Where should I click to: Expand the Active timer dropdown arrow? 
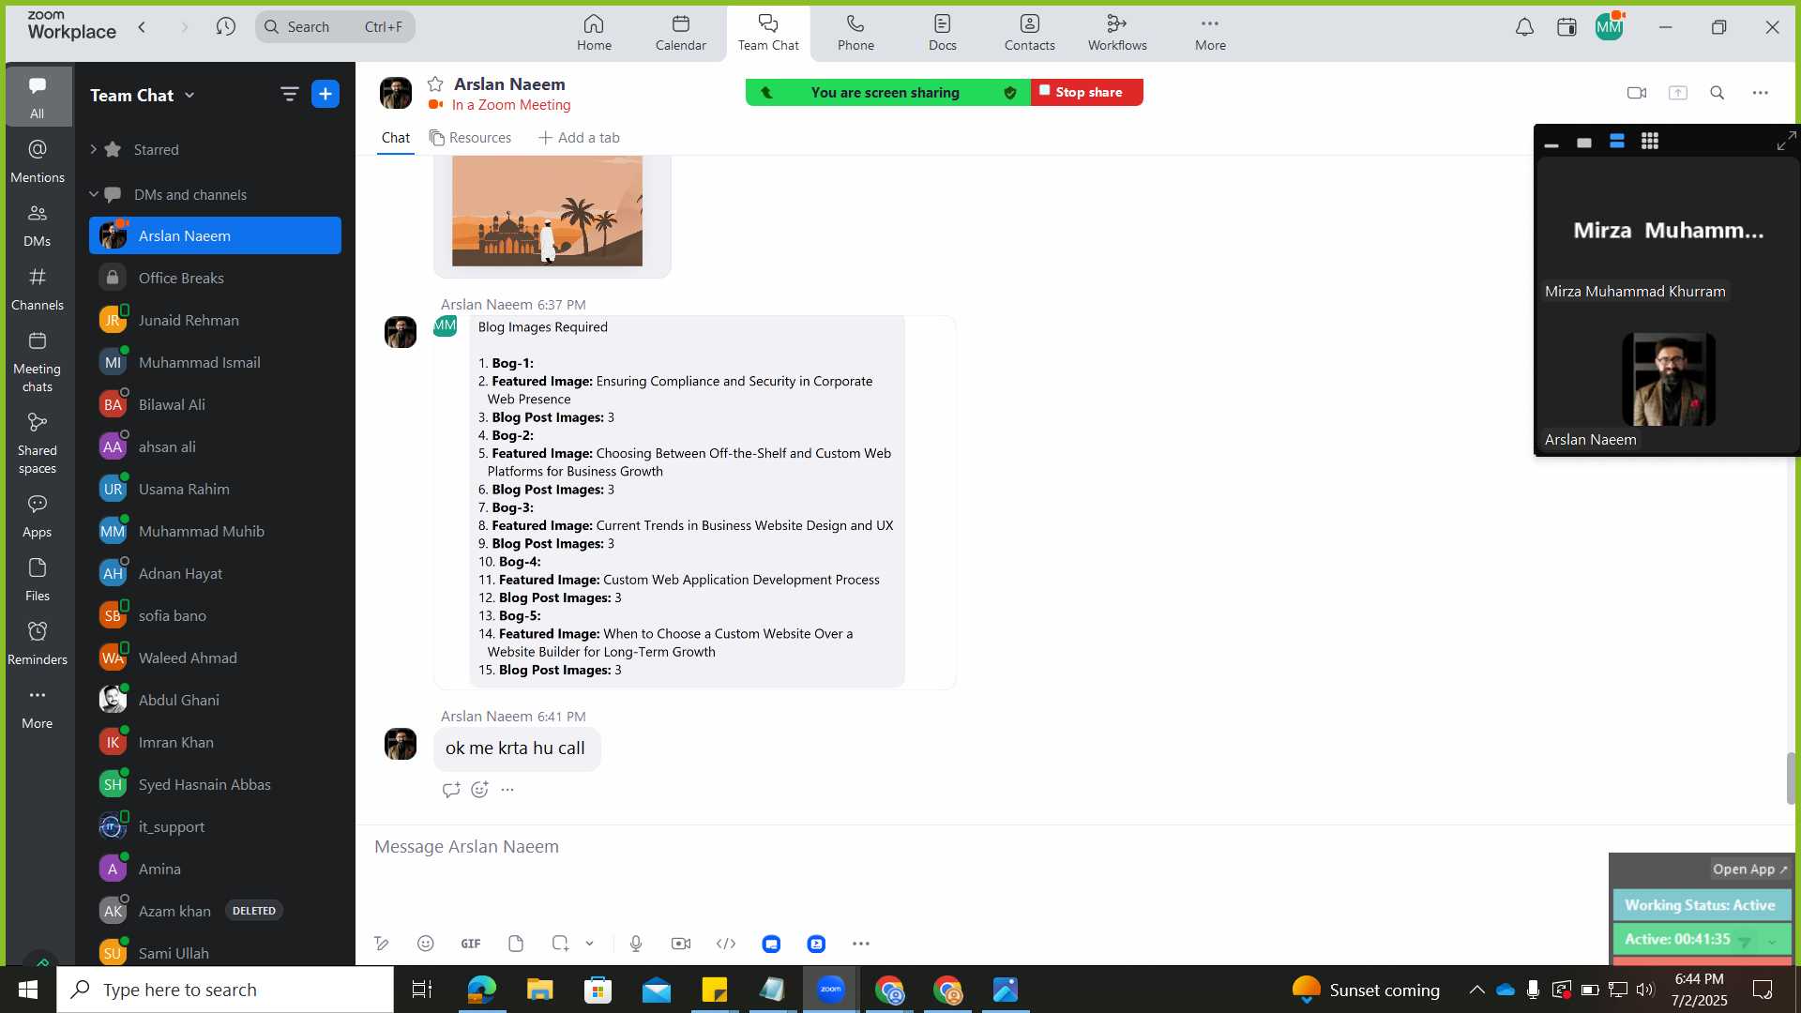[x=1772, y=941]
